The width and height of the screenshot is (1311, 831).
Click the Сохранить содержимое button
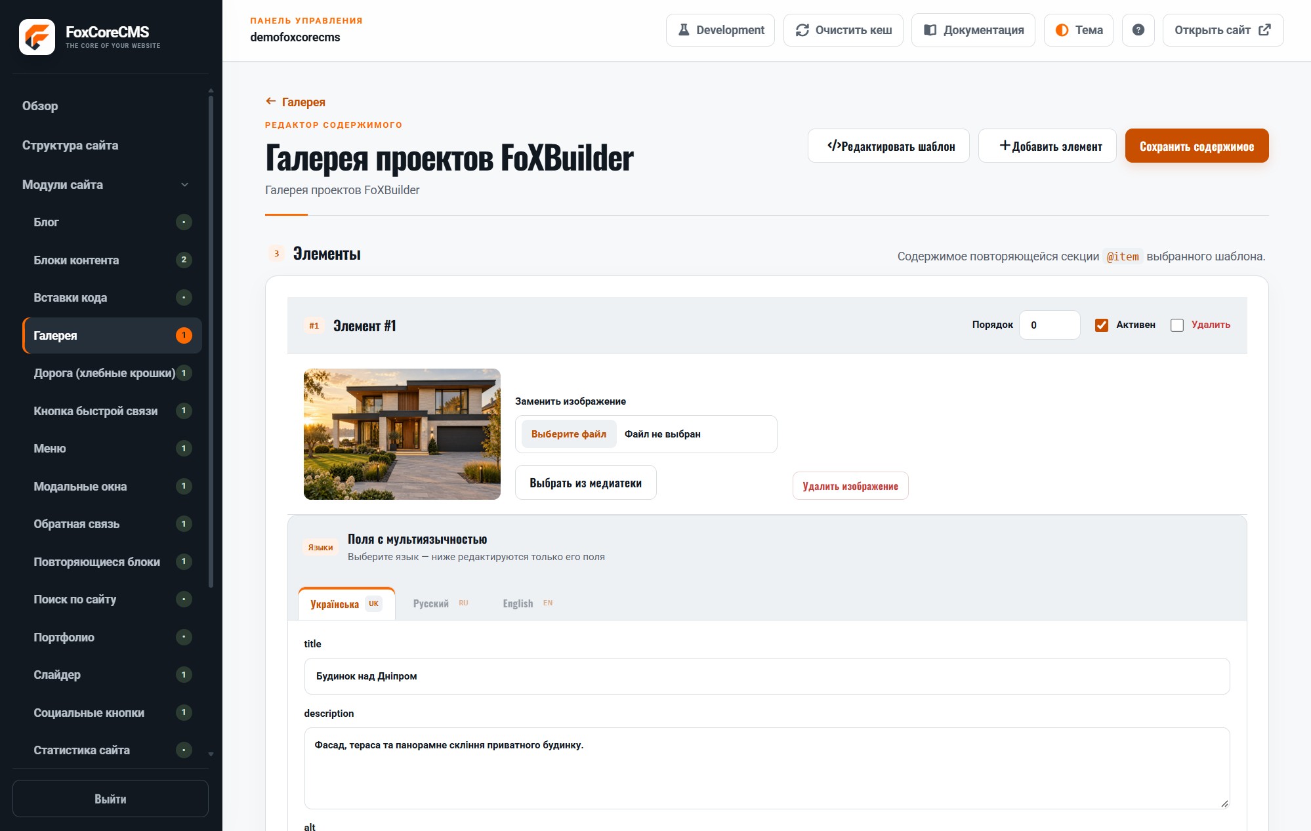pyautogui.click(x=1197, y=146)
